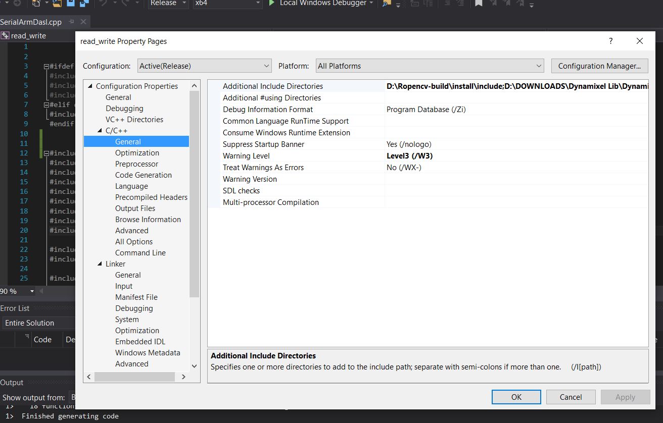The height and width of the screenshot is (423, 663).
Task: Select Embedded IDL under Linker
Action: tap(140, 342)
